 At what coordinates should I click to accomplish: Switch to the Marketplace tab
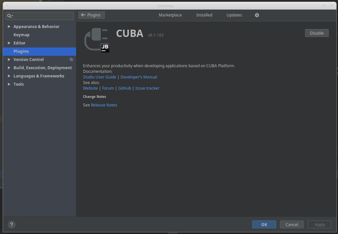tap(170, 15)
